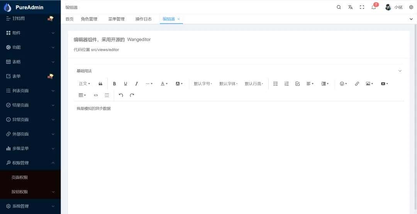
Task: Expand the 功能 sidebar menu
Action: pos(31,47)
